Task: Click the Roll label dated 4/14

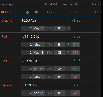Action: pyautogui.click(x=4, y=37)
